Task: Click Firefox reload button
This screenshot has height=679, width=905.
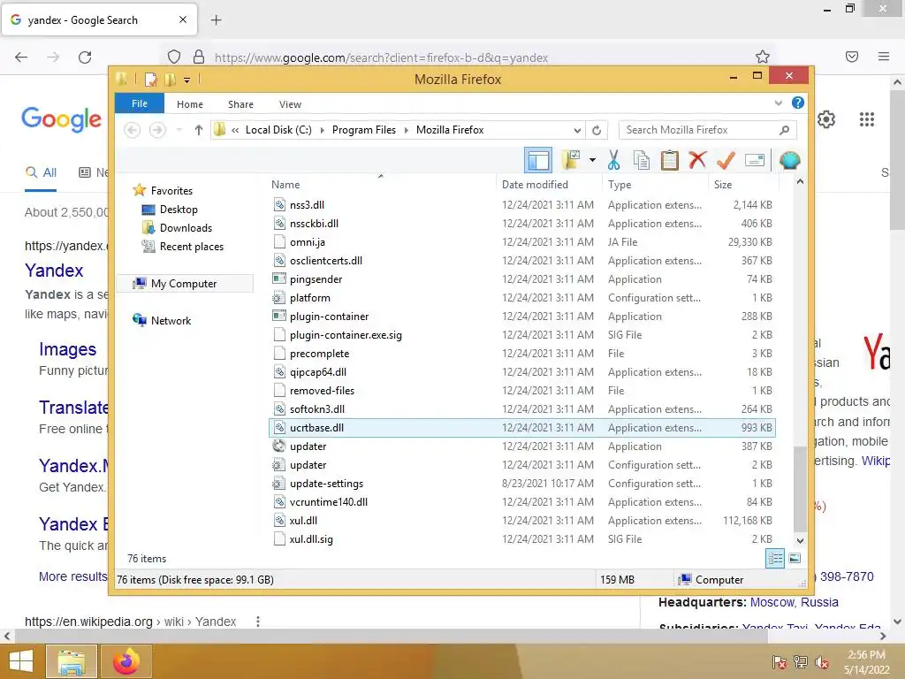Action: (x=85, y=57)
